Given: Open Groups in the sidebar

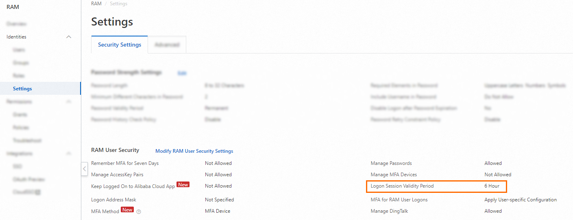Looking at the screenshot, I should coord(21,63).
